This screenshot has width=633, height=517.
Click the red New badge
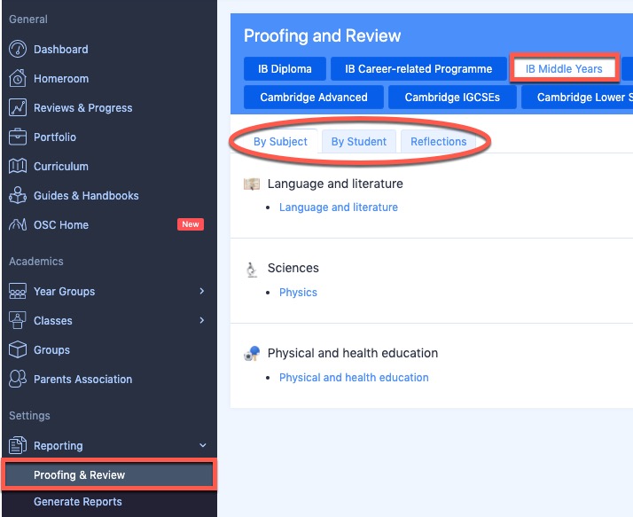(191, 224)
